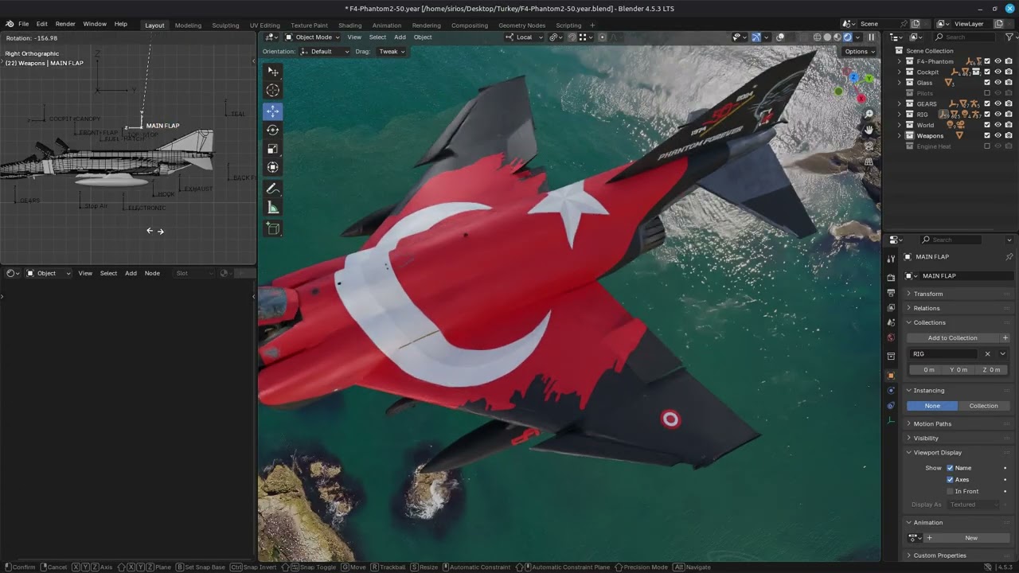Switch to wireframe viewport shading
Screen dimensions: 1019x573
tap(817, 37)
